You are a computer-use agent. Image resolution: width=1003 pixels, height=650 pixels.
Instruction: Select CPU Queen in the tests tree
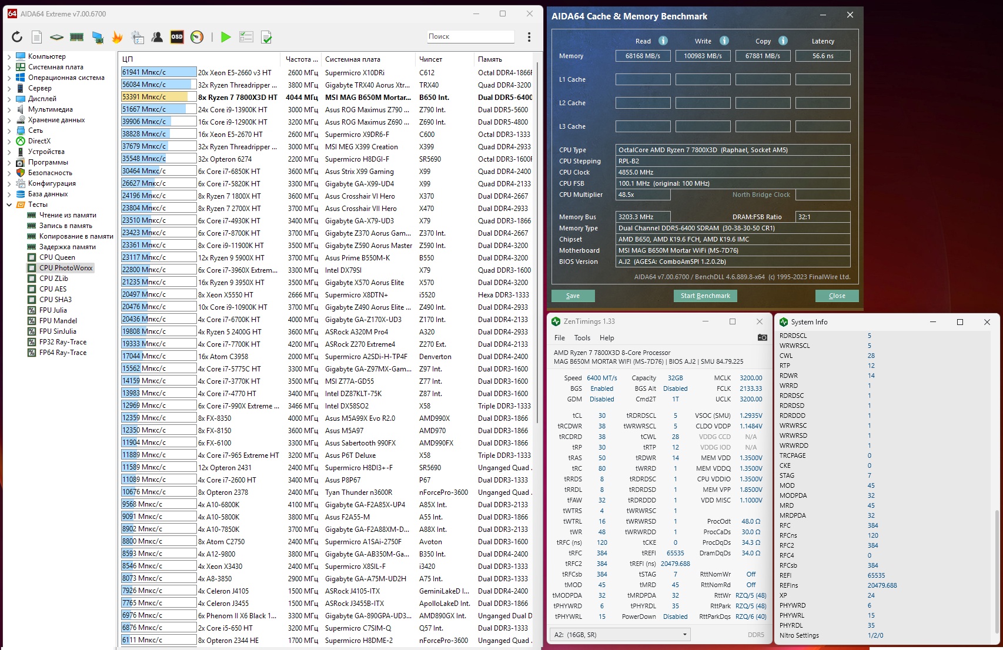[x=57, y=257]
